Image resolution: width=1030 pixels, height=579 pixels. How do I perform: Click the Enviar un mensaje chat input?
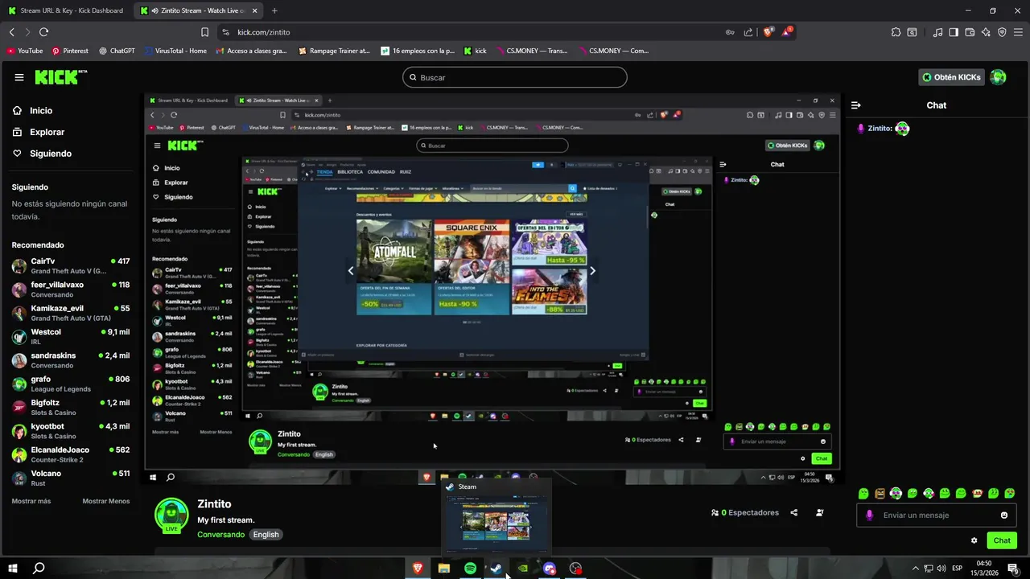tap(936, 515)
